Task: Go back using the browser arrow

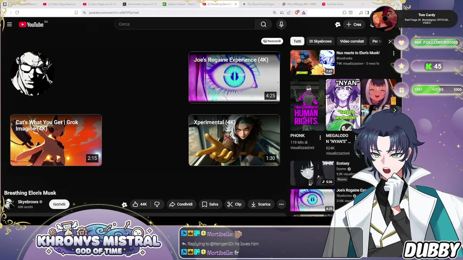Action: click(5, 13)
